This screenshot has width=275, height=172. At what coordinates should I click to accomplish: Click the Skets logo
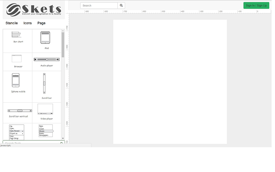pyautogui.click(x=34, y=10)
